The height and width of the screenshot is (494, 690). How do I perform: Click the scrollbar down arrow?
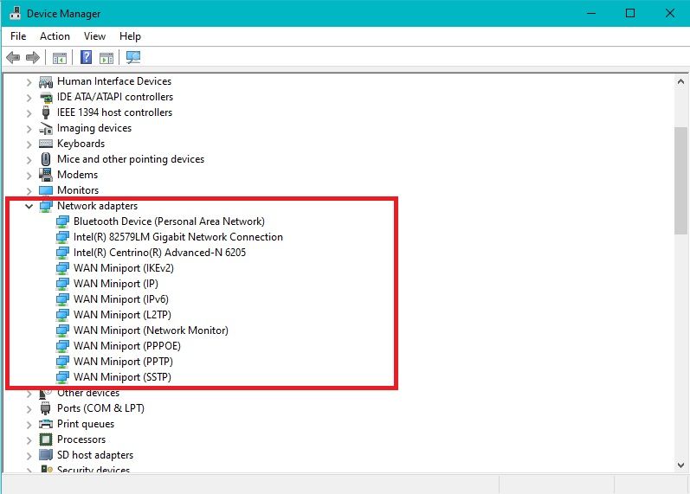pyautogui.click(x=680, y=465)
